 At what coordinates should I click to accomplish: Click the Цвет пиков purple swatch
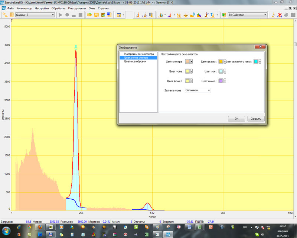[221, 81]
